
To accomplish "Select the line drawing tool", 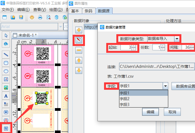I will 6,55.
